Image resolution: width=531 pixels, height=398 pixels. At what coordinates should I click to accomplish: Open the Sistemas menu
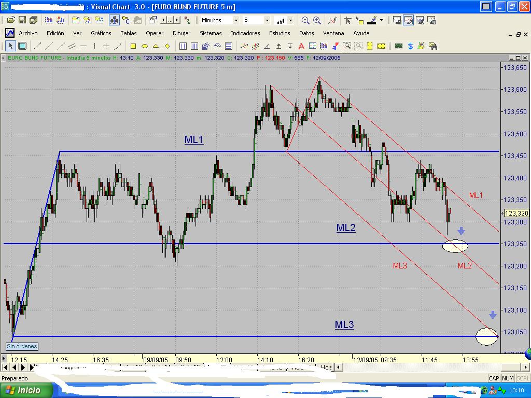pyautogui.click(x=211, y=33)
